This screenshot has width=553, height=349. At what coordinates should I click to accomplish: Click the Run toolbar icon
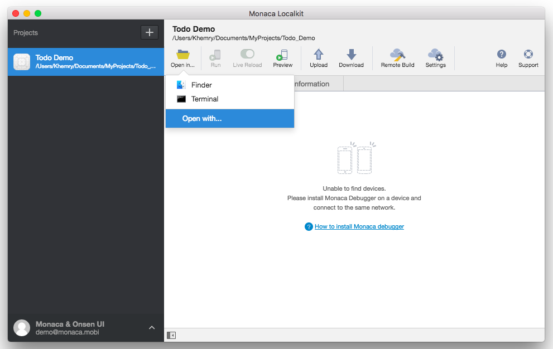pyautogui.click(x=215, y=59)
